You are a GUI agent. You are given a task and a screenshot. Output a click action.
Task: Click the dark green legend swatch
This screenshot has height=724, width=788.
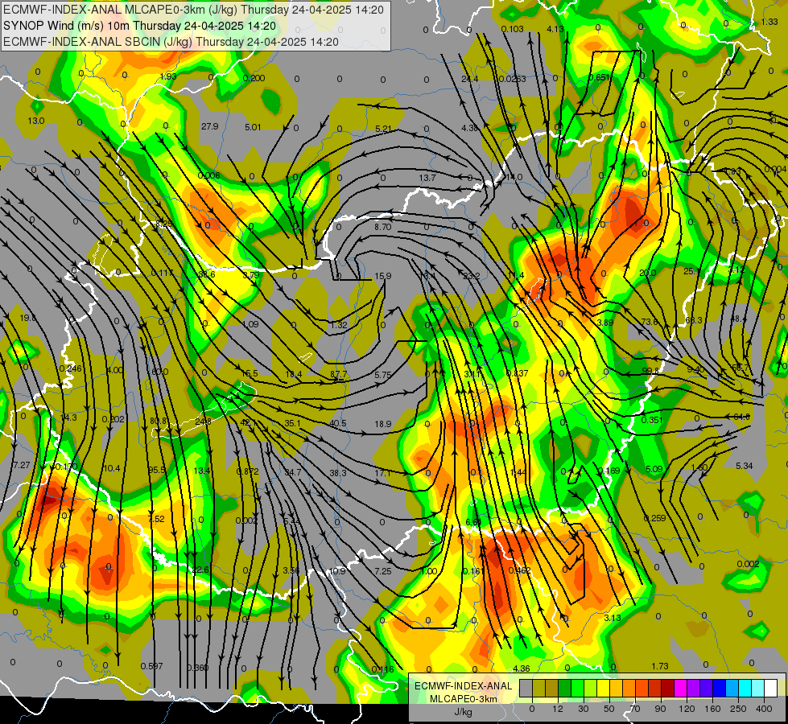tap(565, 689)
